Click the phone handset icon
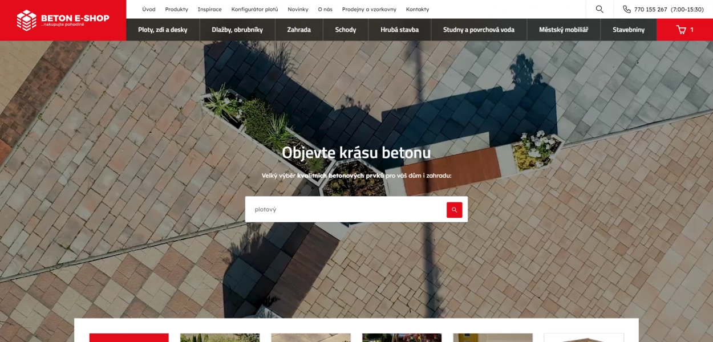 [x=626, y=9]
